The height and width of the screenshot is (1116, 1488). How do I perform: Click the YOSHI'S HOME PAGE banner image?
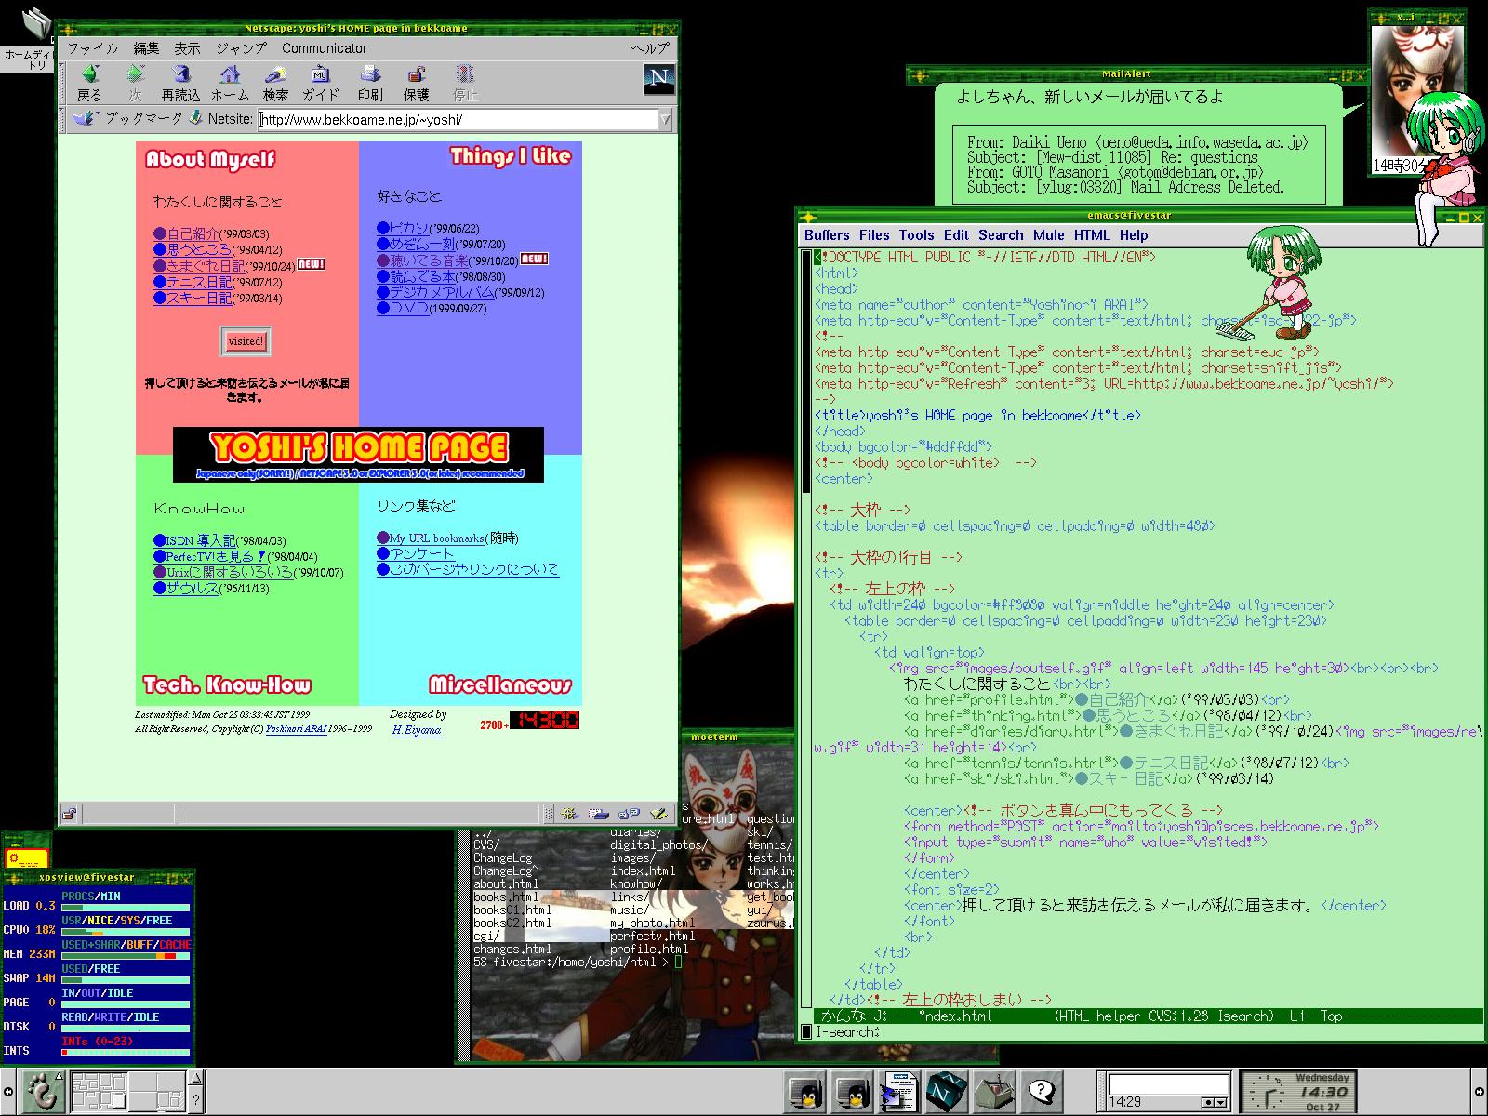(358, 455)
